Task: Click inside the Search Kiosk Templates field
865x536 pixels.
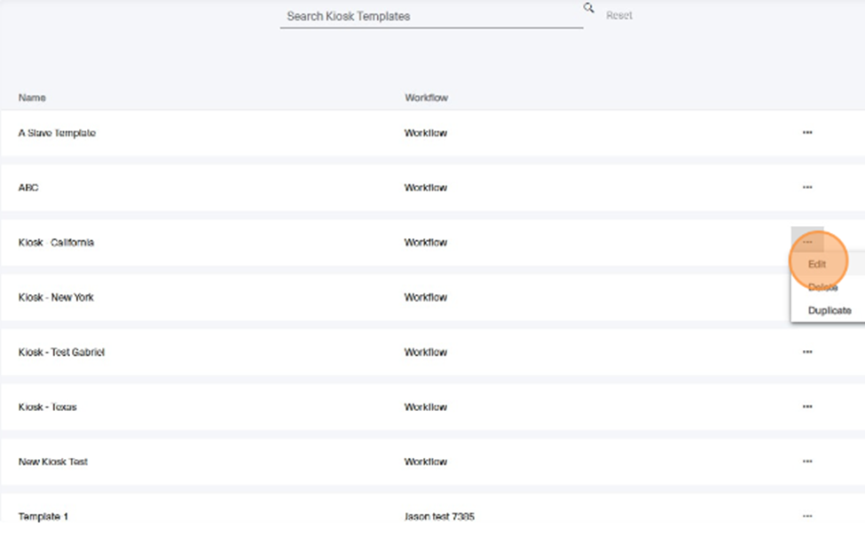Action: (x=430, y=16)
